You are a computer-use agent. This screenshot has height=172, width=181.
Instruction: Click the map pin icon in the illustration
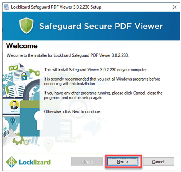pyautogui.click(x=12, y=121)
